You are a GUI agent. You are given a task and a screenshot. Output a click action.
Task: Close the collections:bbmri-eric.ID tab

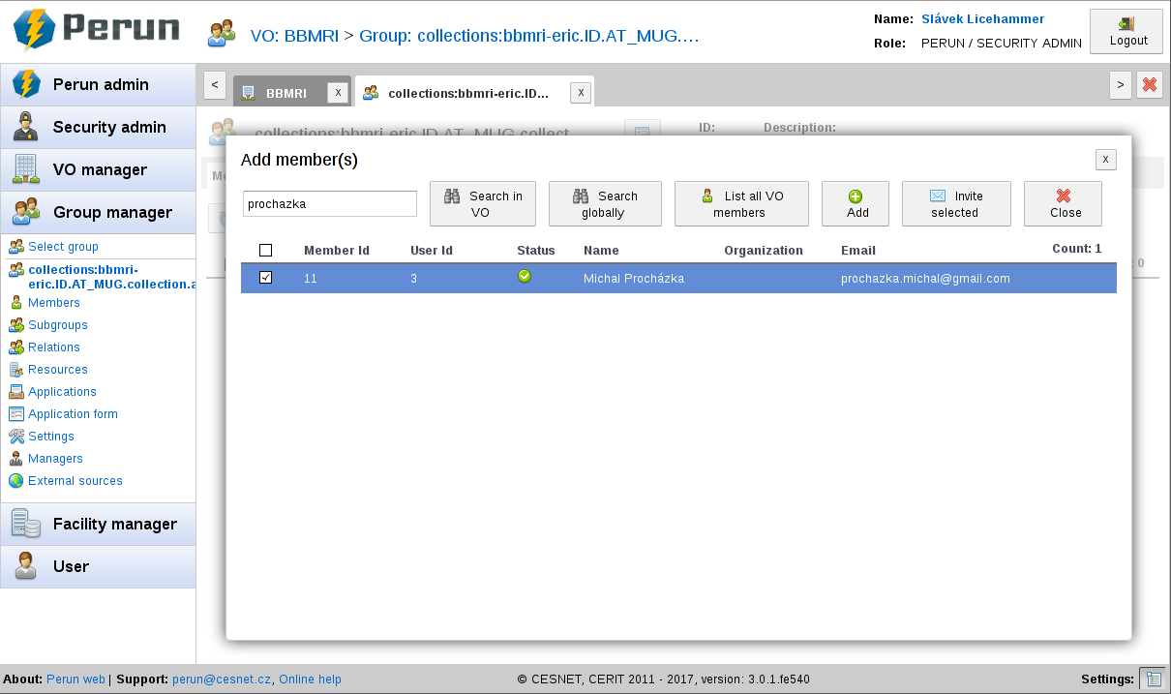pos(581,93)
